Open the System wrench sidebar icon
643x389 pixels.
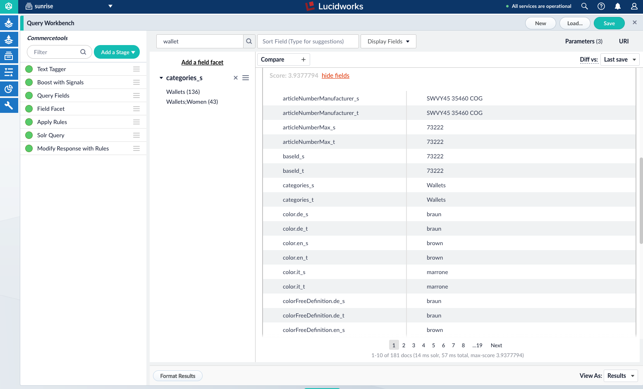pyautogui.click(x=9, y=105)
